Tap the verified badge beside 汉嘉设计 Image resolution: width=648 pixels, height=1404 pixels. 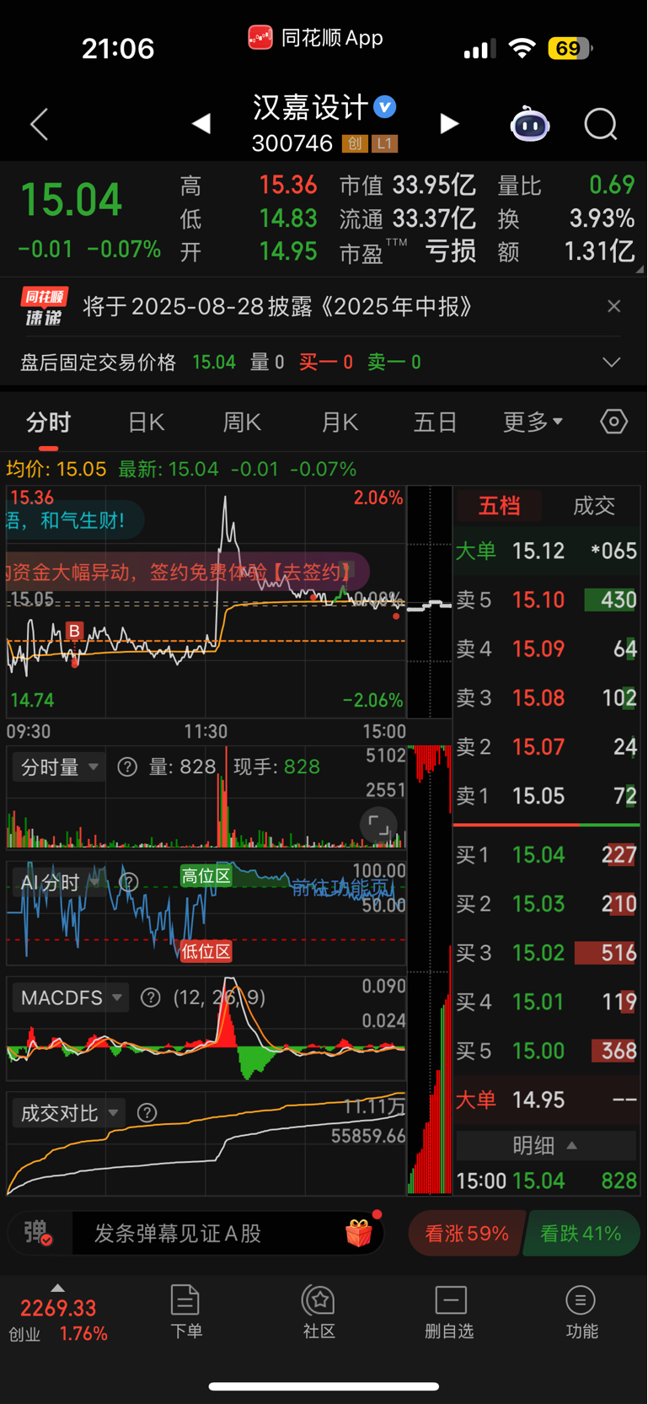tap(385, 106)
